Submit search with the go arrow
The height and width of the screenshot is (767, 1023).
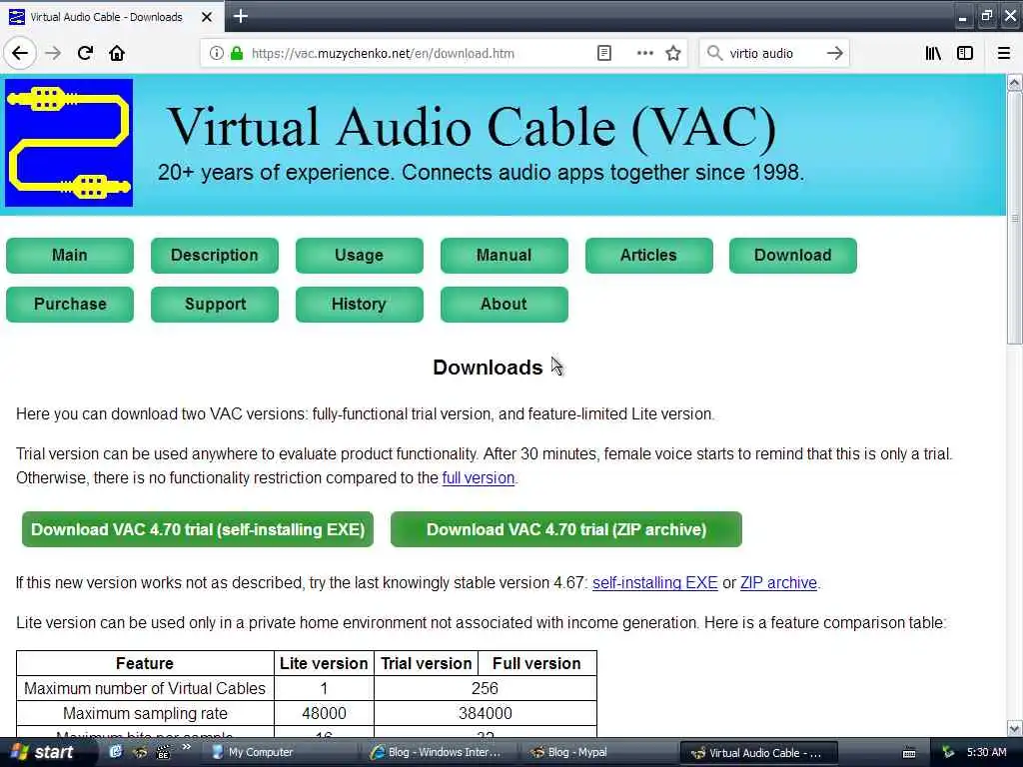click(x=834, y=54)
